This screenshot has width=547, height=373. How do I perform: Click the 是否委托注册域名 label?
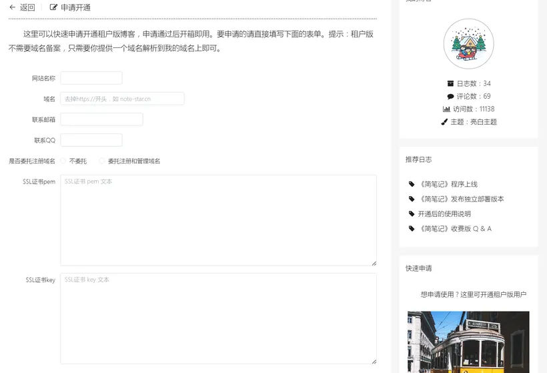point(32,161)
